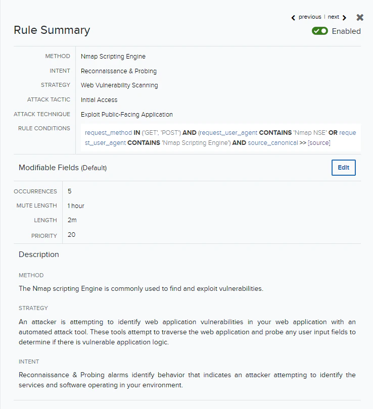Click source_canonical in the rule conditions
Screen dimensions: 373x409
pyautogui.click(x=273, y=143)
